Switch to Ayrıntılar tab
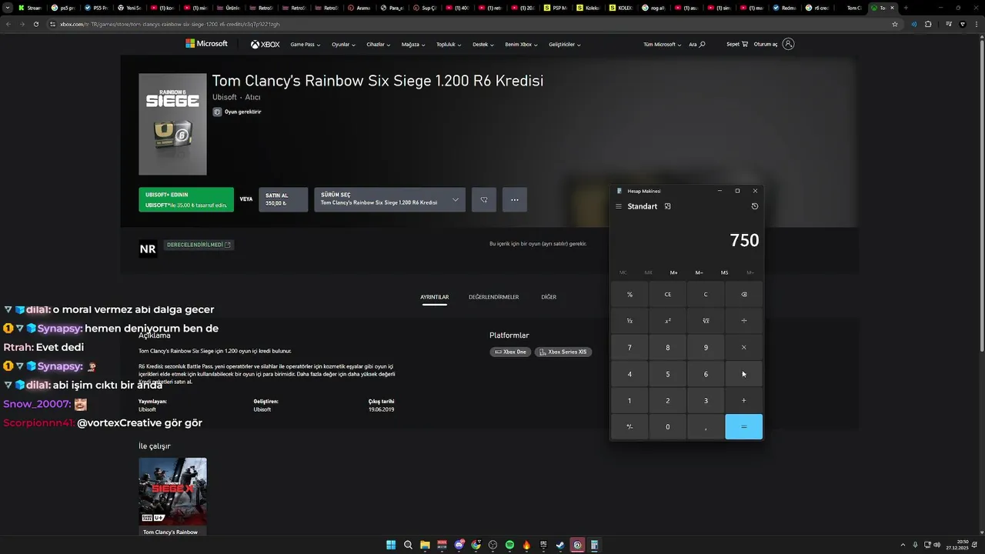The height and width of the screenshot is (554, 985). click(434, 297)
